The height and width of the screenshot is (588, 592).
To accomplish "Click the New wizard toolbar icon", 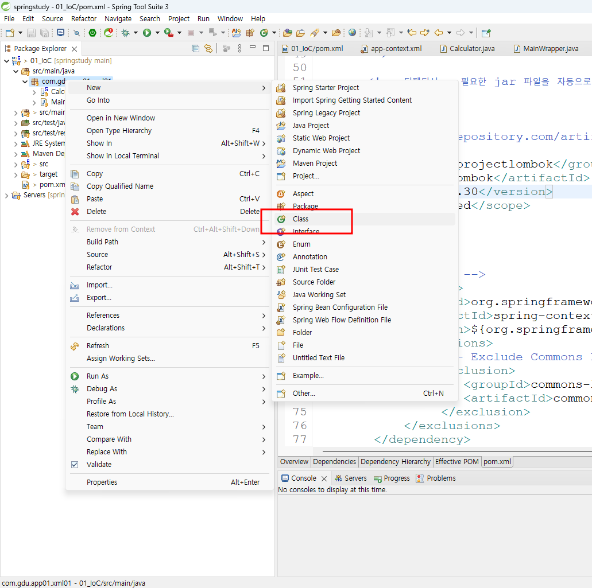I will 10,33.
